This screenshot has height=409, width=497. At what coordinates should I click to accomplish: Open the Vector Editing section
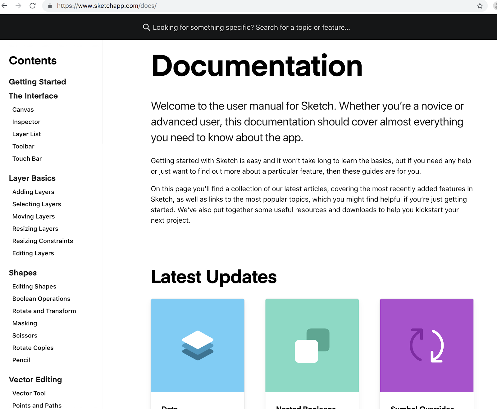35,380
